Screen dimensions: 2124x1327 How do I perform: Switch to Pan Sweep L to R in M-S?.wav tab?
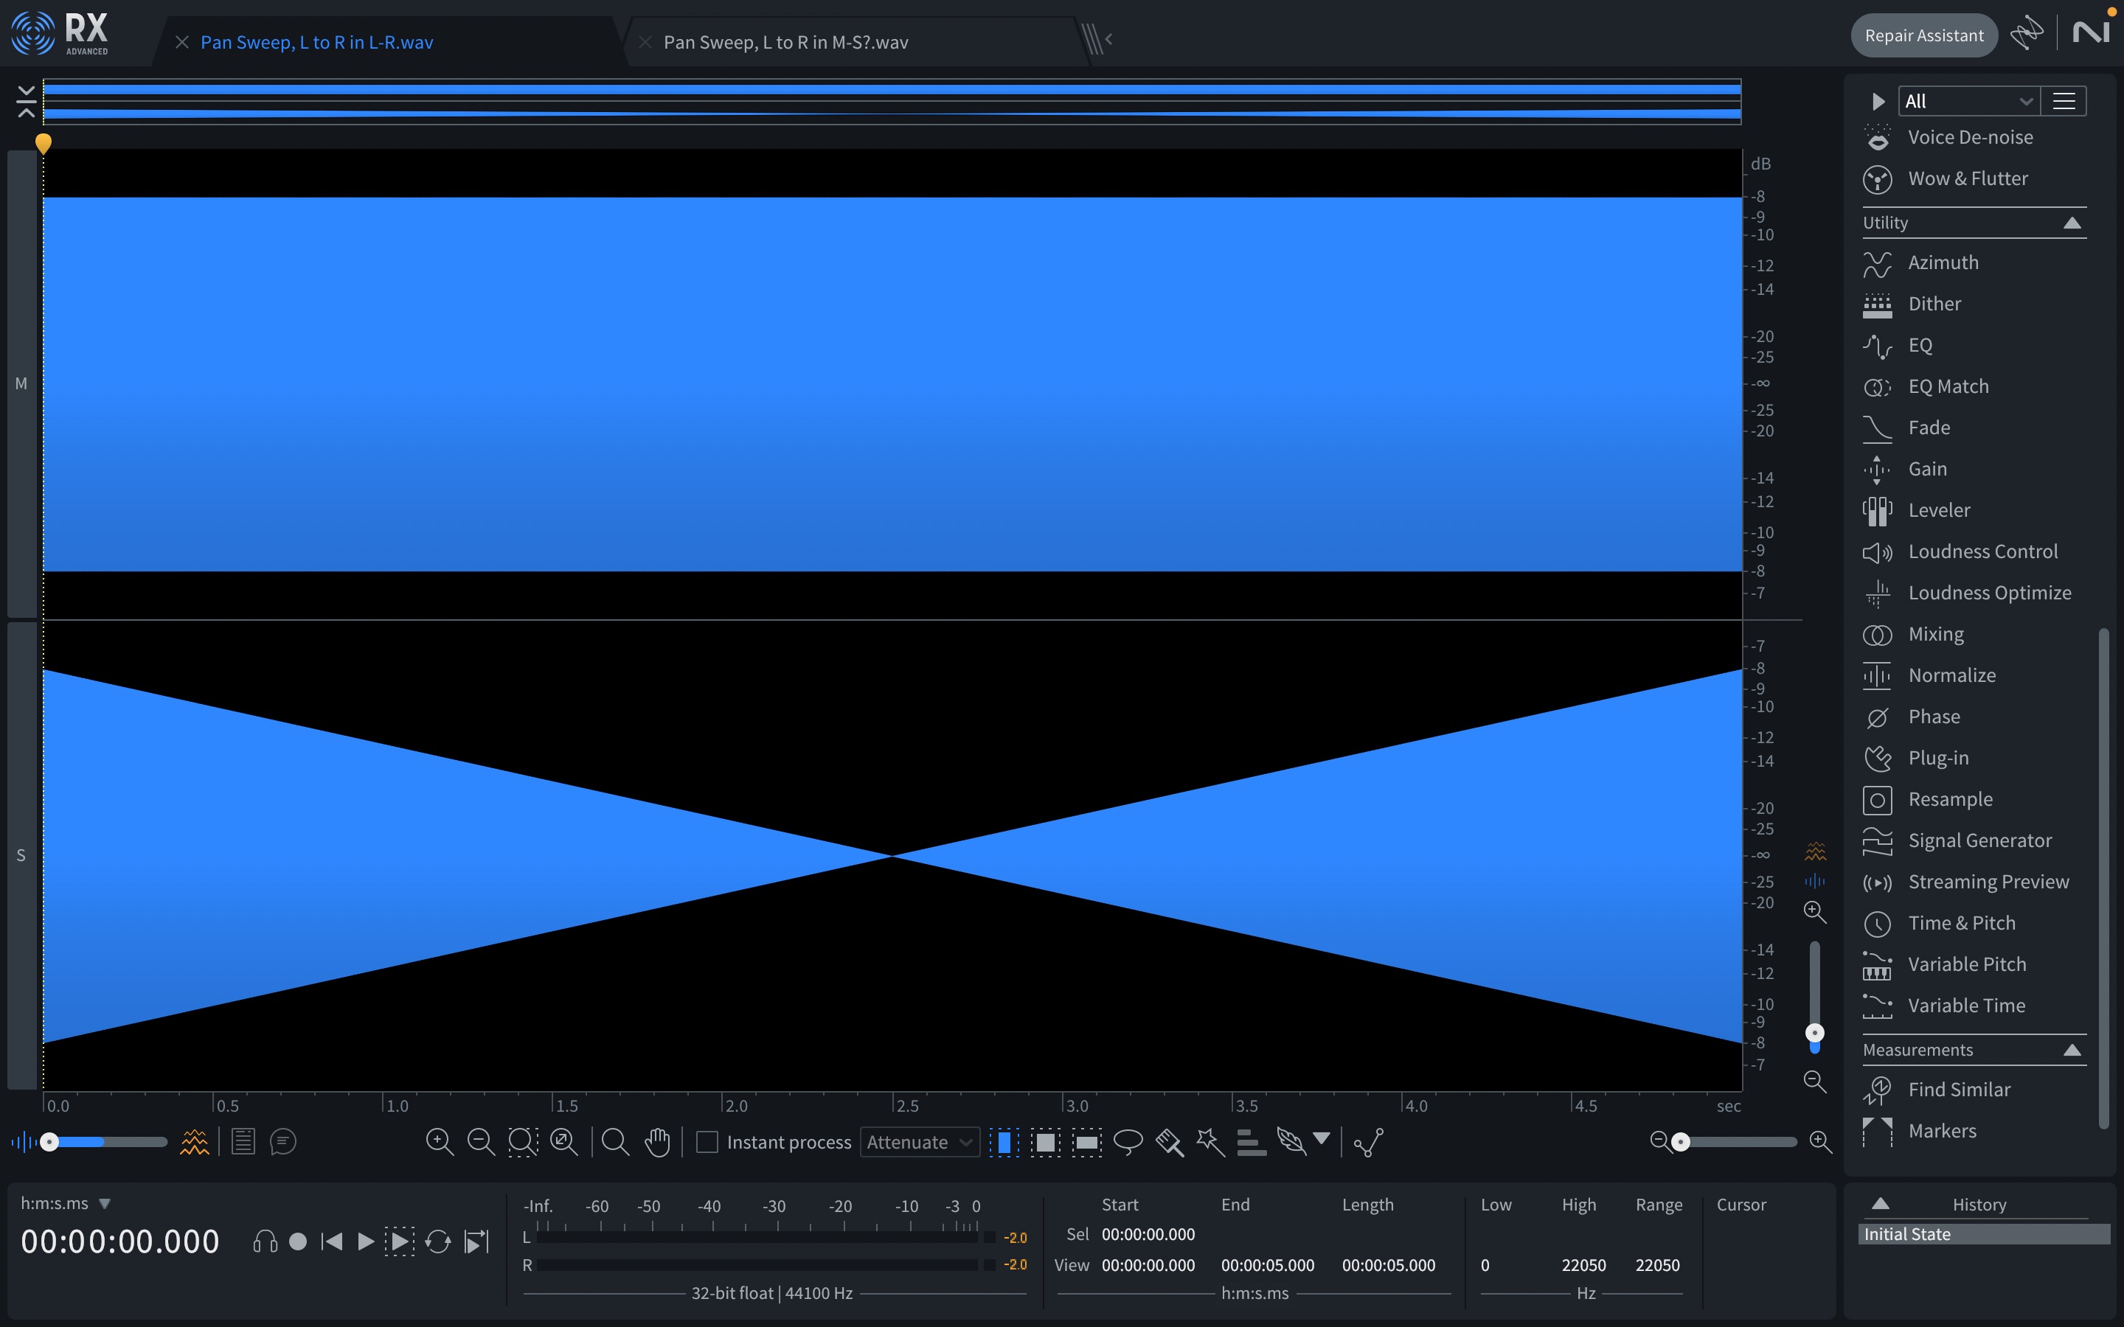(x=785, y=42)
